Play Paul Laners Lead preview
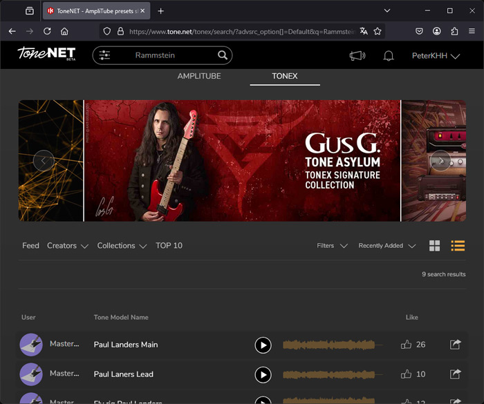 click(263, 375)
